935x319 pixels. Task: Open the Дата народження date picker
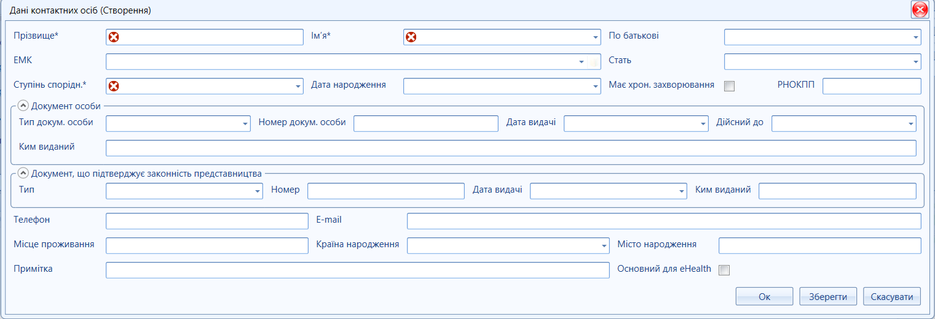click(x=595, y=86)
